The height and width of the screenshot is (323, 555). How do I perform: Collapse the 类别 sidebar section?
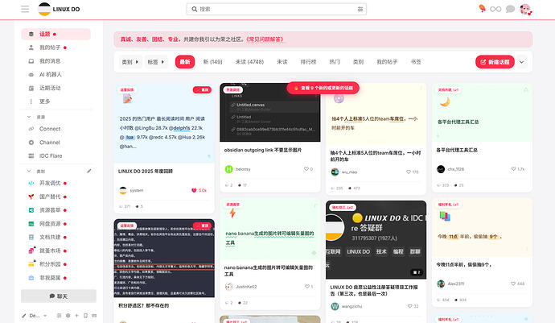coord(29,171)
